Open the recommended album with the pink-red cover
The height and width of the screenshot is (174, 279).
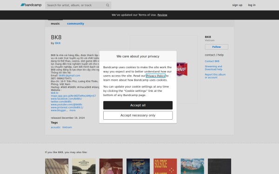click(x=111, y=166)
